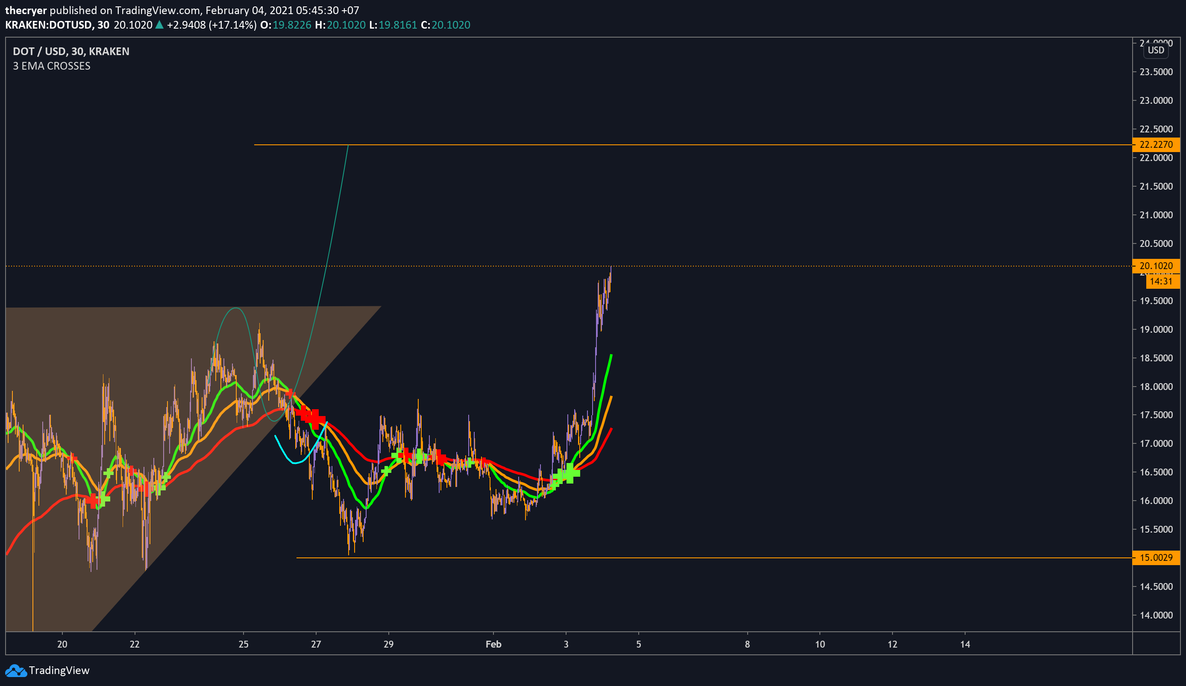Click the 12 date label on time axis
The height and width of the screenshot is (686, 1186).
pyautogui.click(x=892, y=644)
